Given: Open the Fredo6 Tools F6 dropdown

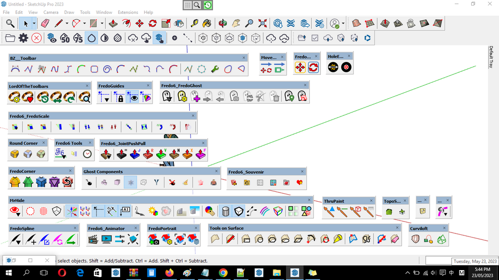Looking at the screenshot, I should [64, 157].
